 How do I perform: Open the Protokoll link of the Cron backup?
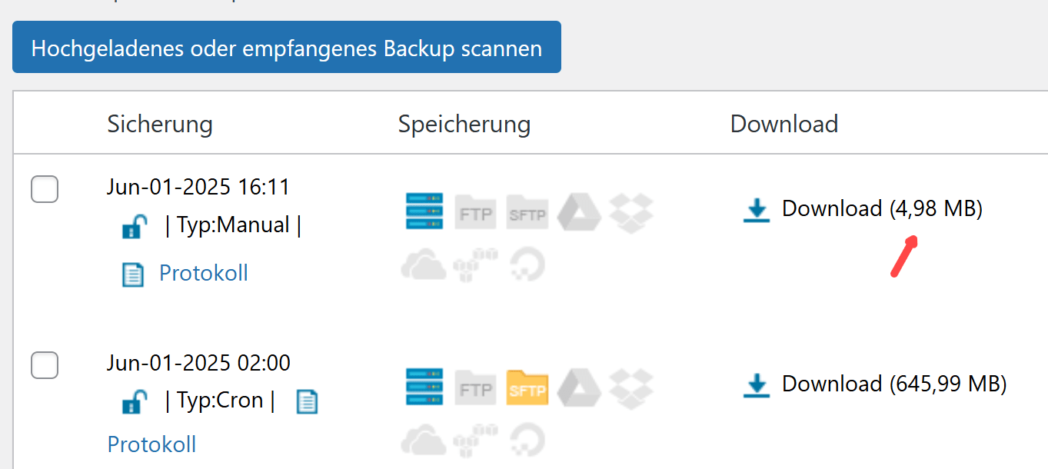point(151,444)
